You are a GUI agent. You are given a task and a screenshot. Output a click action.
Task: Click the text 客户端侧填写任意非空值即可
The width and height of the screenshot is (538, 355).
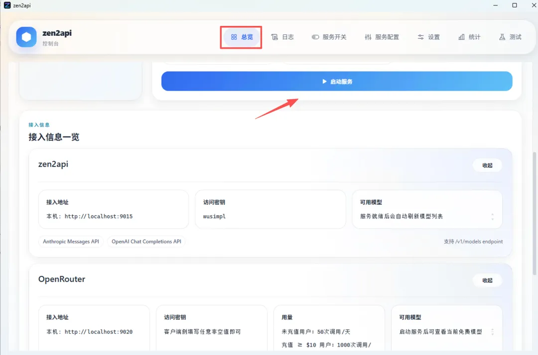(x=202, y=332)
